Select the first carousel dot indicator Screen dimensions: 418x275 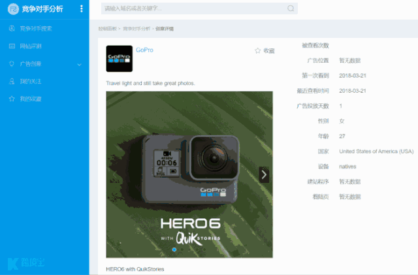pyautogui.click(x=174, y=250)
